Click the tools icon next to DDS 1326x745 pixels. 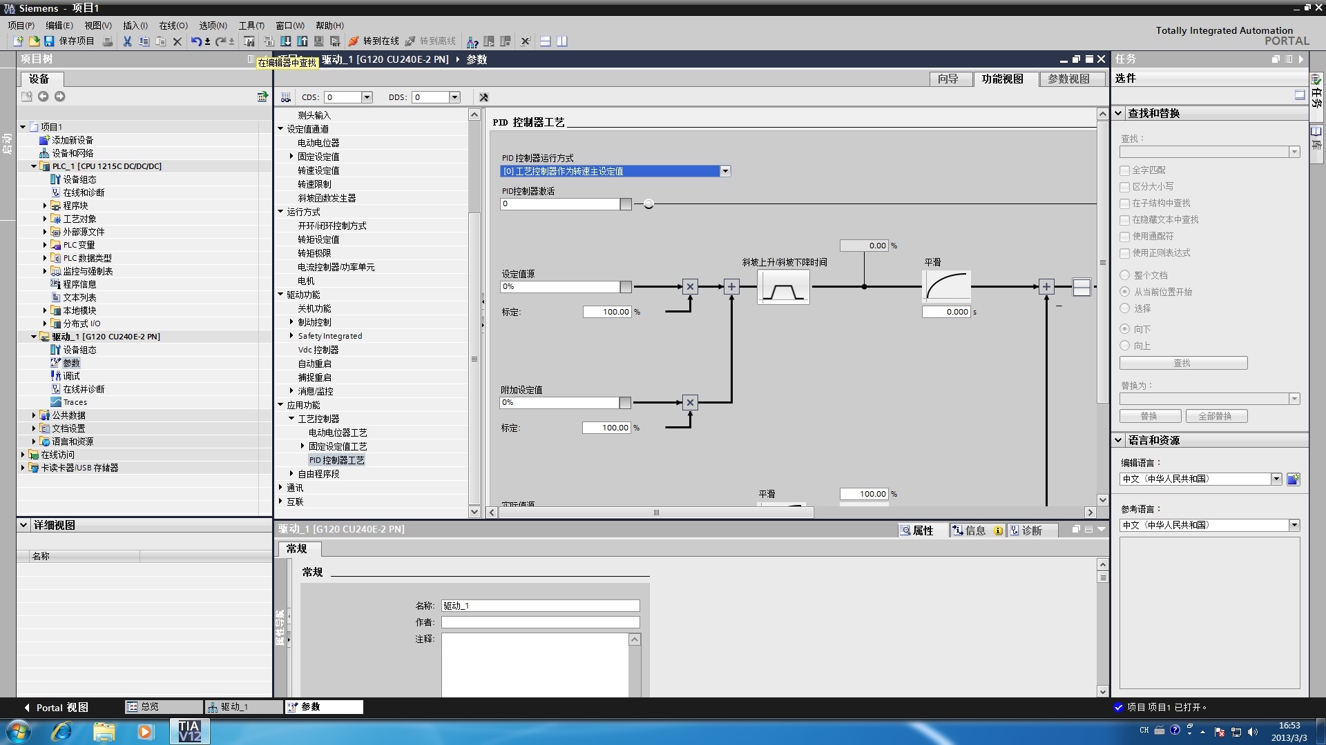[483, 97]
